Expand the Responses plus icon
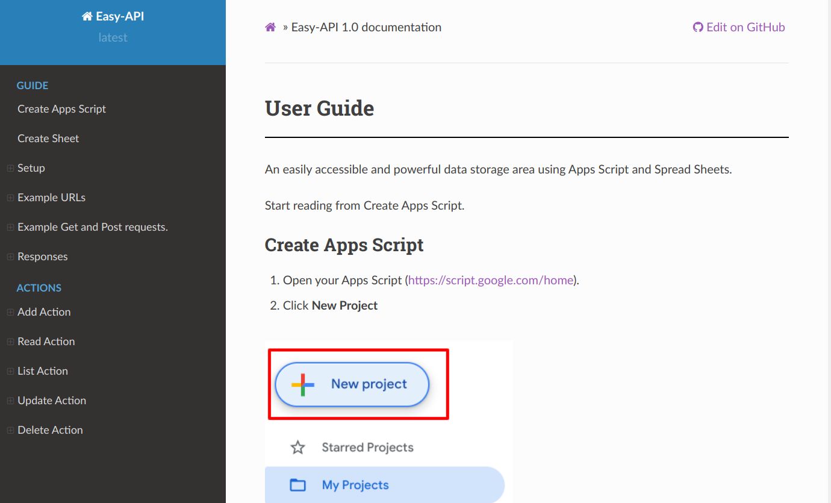 [x=10, y=257]
